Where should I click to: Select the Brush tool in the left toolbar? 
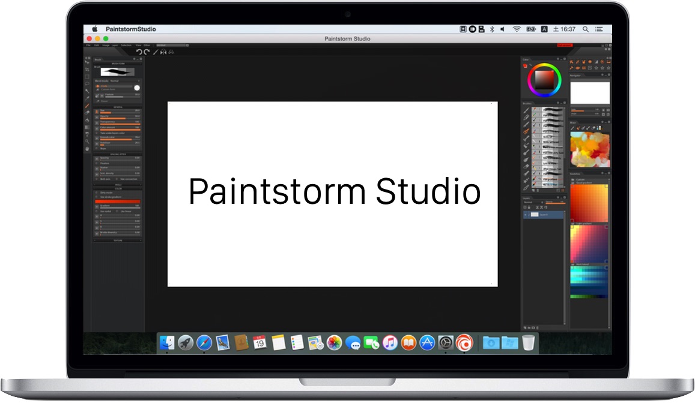87,104
